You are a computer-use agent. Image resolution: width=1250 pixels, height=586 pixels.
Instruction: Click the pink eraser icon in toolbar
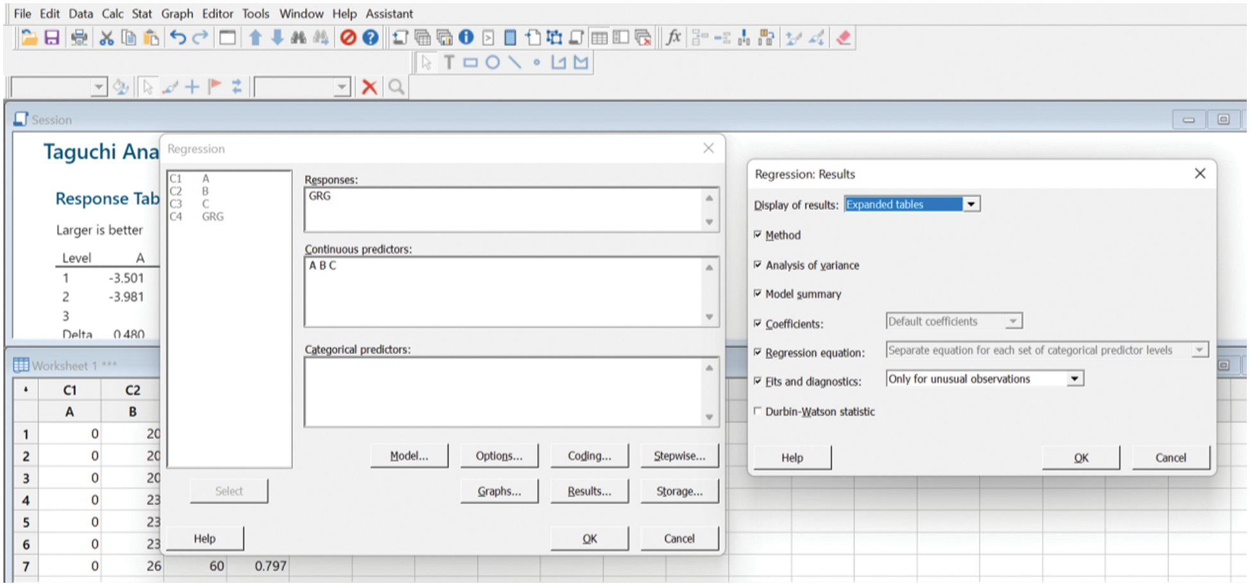[x=844, y=38]
